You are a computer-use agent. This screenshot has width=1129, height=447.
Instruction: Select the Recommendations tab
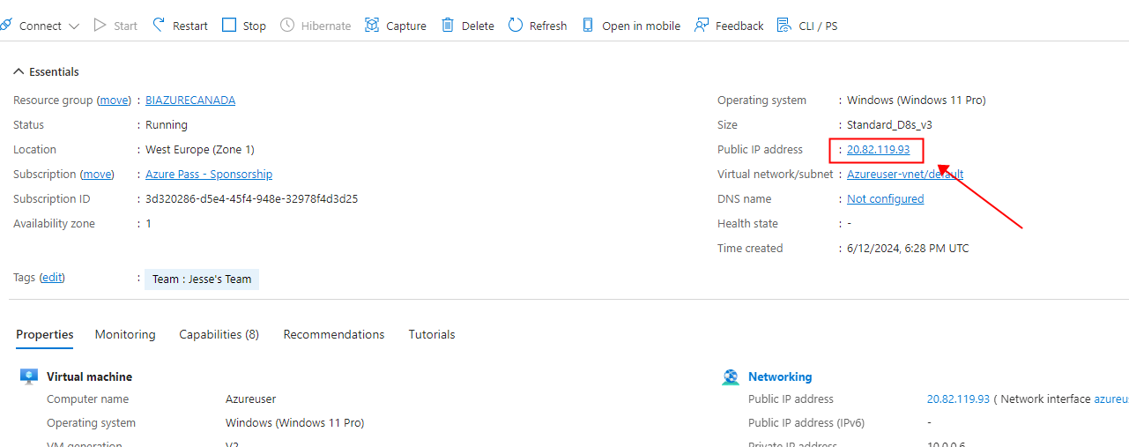[x=334, y=334]
